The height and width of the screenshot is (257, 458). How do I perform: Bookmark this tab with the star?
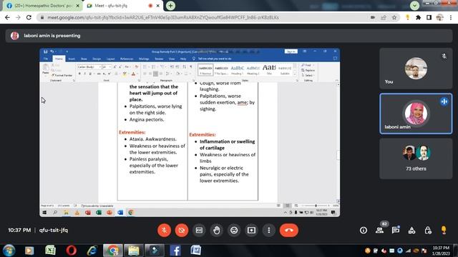(x=394, y=17)
